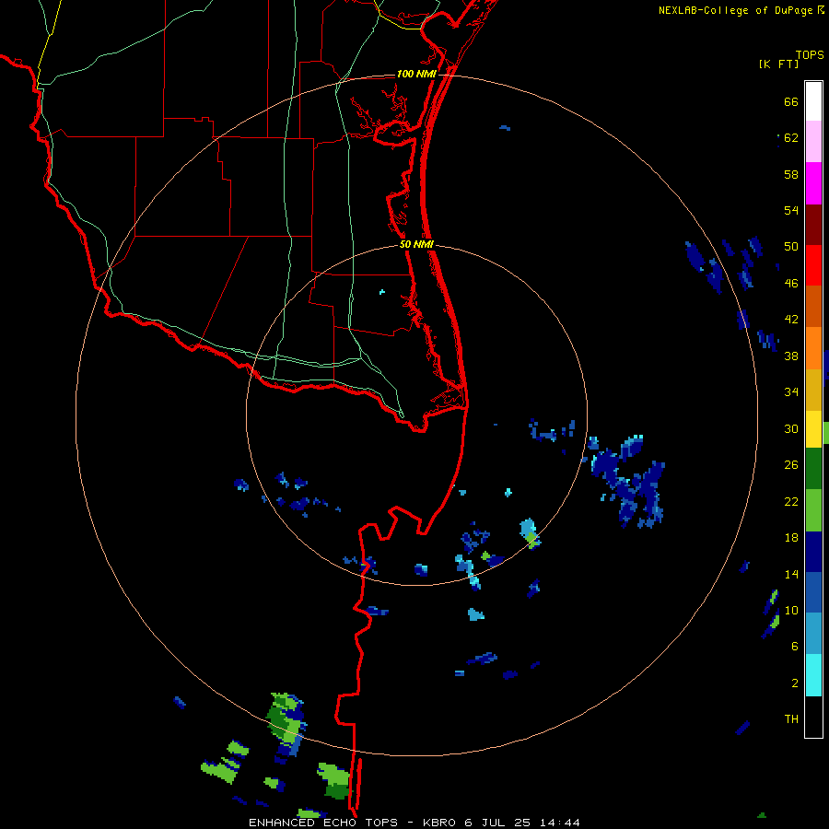Select the gold legend swatch
This screenshot has width=829, height=829.
pos(813,390)
